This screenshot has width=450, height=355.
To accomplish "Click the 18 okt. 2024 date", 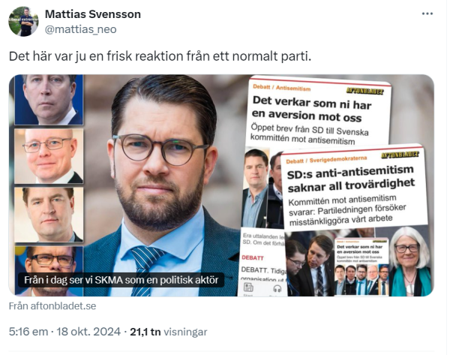I will point(88,332).
